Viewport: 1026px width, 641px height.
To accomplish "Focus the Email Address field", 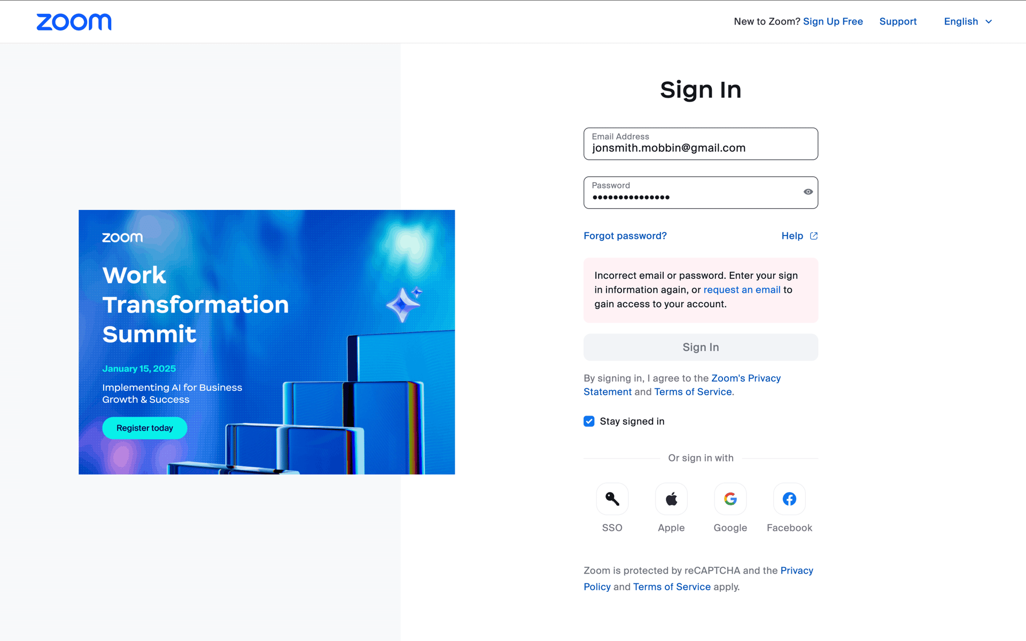I will pyautogui.click(x=701, y=144).
